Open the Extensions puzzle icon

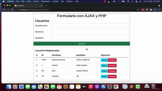[x=151, y=10]
